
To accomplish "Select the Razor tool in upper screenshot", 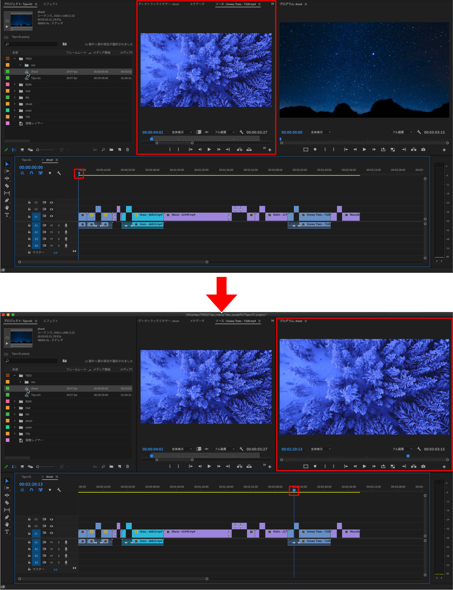I will pos(7,186).
